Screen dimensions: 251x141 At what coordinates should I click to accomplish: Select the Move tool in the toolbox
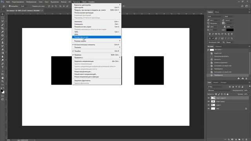point(2,14)
